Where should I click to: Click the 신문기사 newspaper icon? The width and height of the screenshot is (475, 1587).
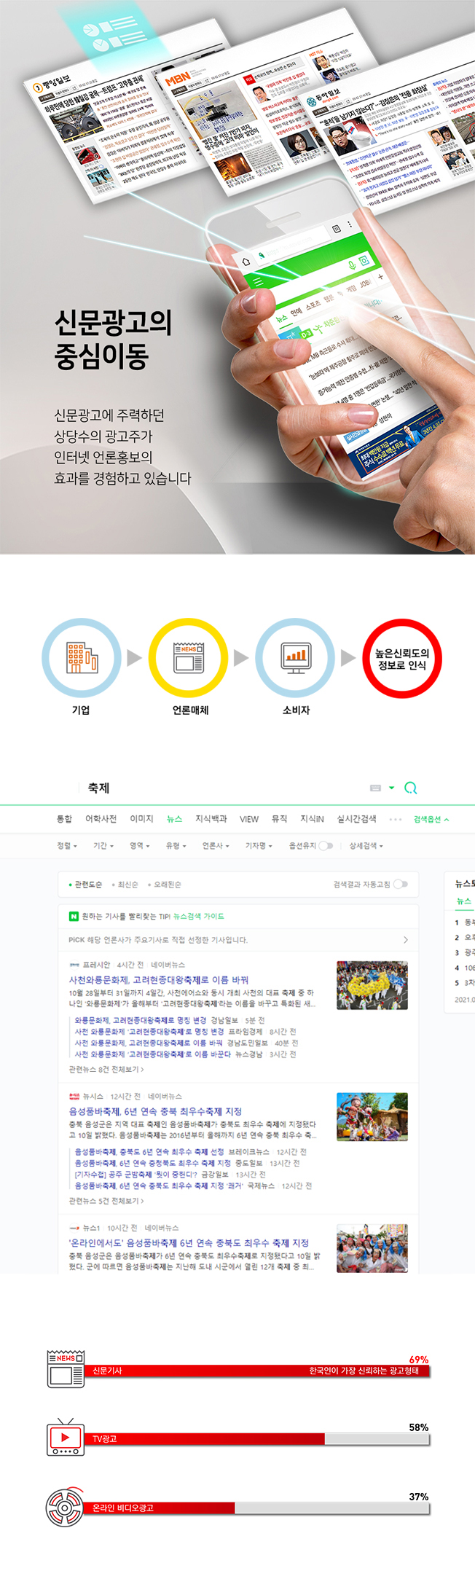66,1369
